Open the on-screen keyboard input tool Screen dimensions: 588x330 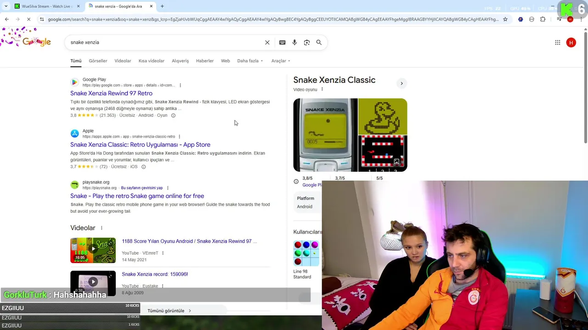tap(283, 42)
